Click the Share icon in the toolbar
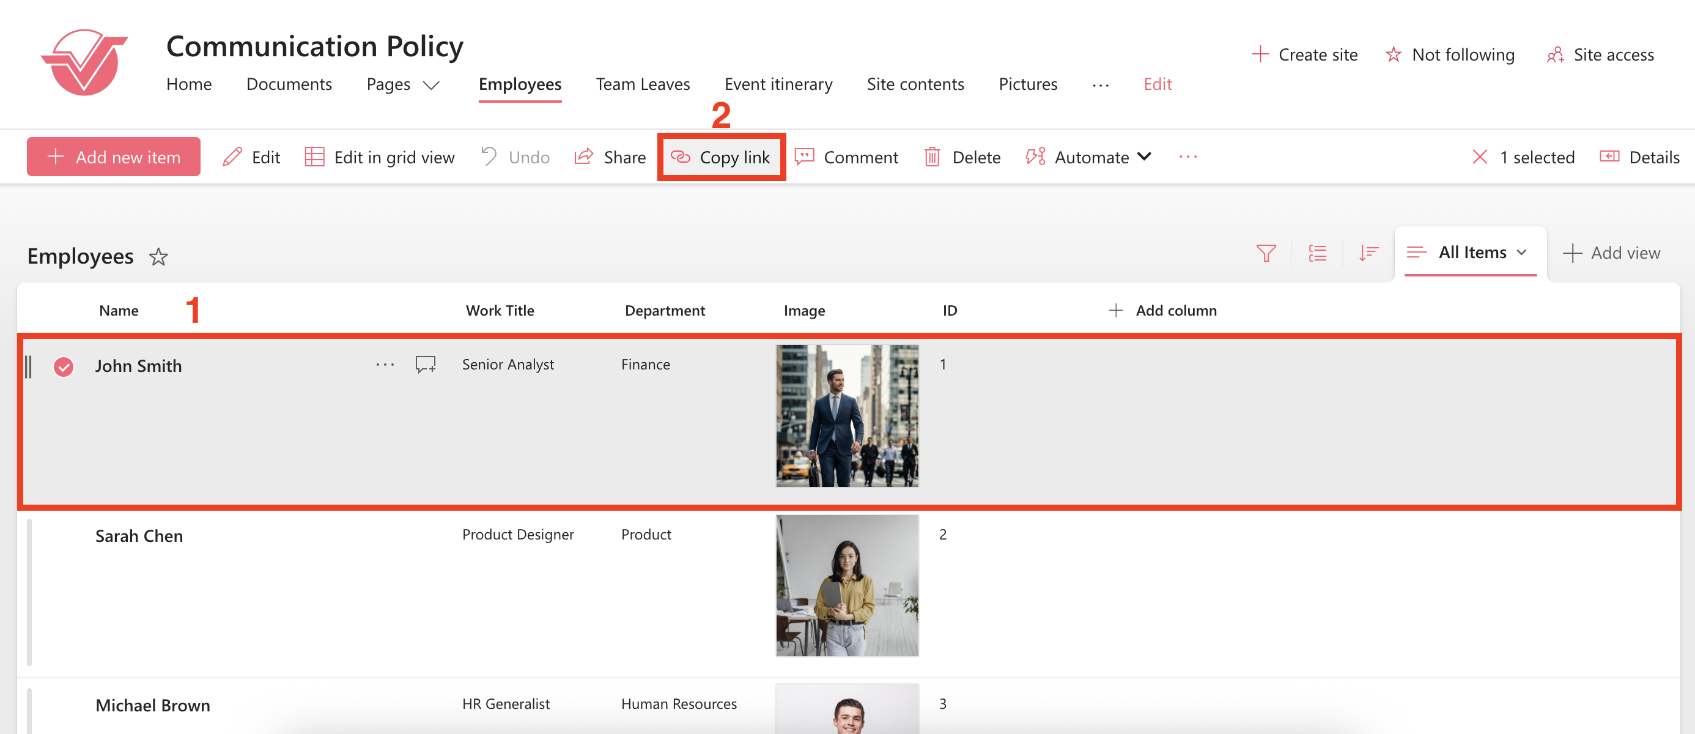This screenshot has width=1695, height=734. pos(585,157)
